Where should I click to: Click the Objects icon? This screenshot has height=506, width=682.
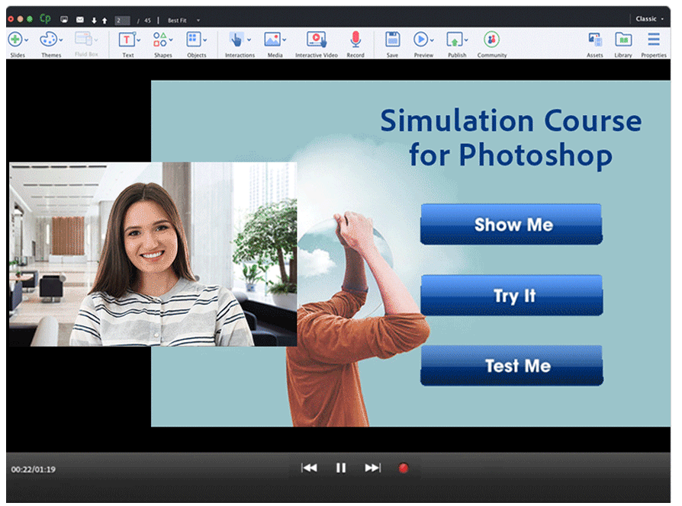click(x=193, y=40)
